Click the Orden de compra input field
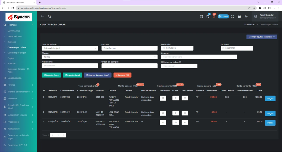 [129, 66]
